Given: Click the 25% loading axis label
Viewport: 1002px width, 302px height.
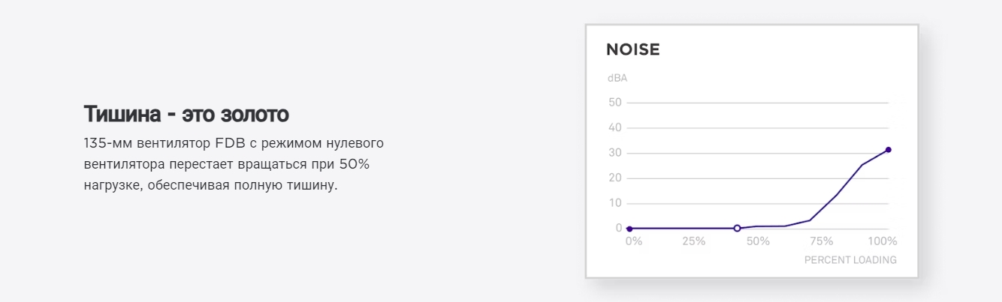Looking at the screenshot, I should coord(693,241).
